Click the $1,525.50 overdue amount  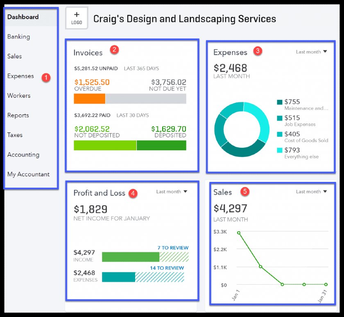(92, 82)
